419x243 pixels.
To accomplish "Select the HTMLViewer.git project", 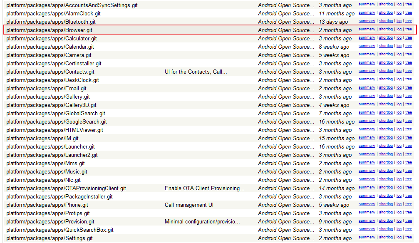I will point(55,130).
